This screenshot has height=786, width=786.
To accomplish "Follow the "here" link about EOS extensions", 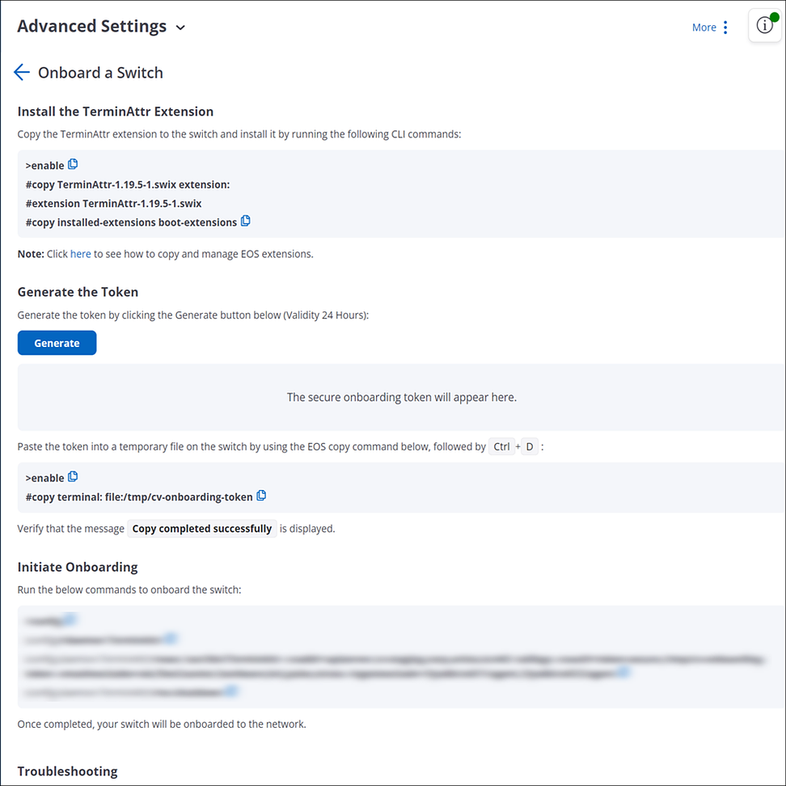I will [80, 254].
